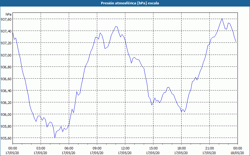Click the 12:00 time label
The height and width of the screenshot is (156, 250).
click(125, 149)
